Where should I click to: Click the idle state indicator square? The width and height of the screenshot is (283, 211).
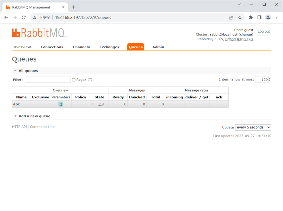(93, 104)
